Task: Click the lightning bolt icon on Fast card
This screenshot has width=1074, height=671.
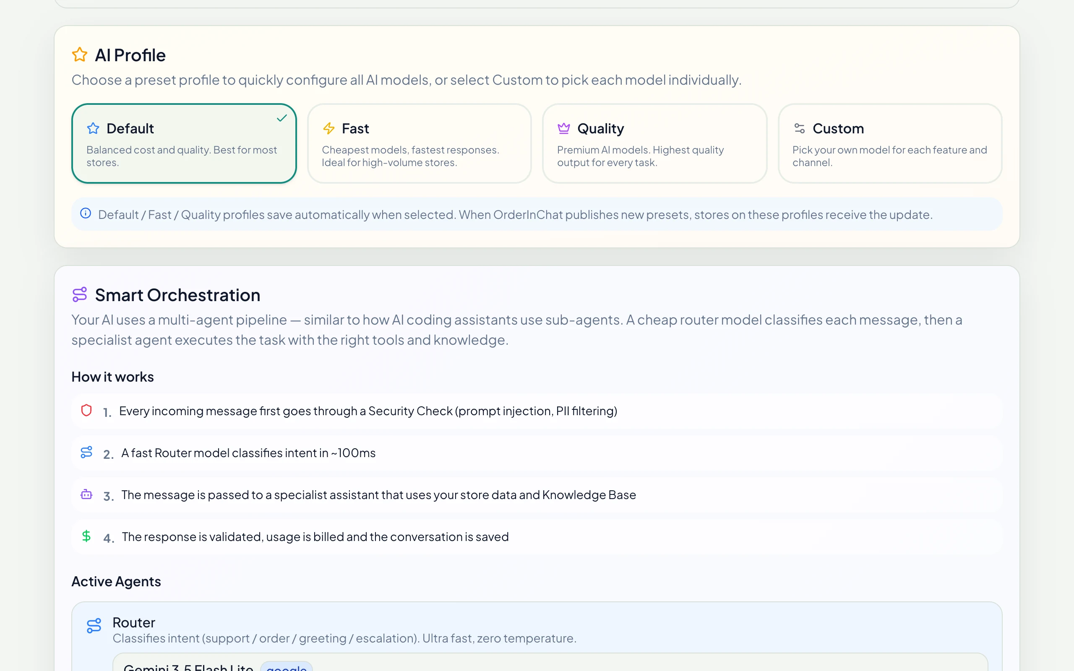Action: click(329, 128)
